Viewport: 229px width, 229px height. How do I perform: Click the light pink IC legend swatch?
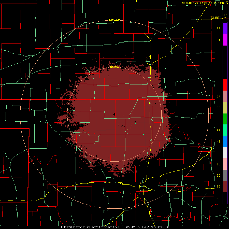[x=225, y=164]
